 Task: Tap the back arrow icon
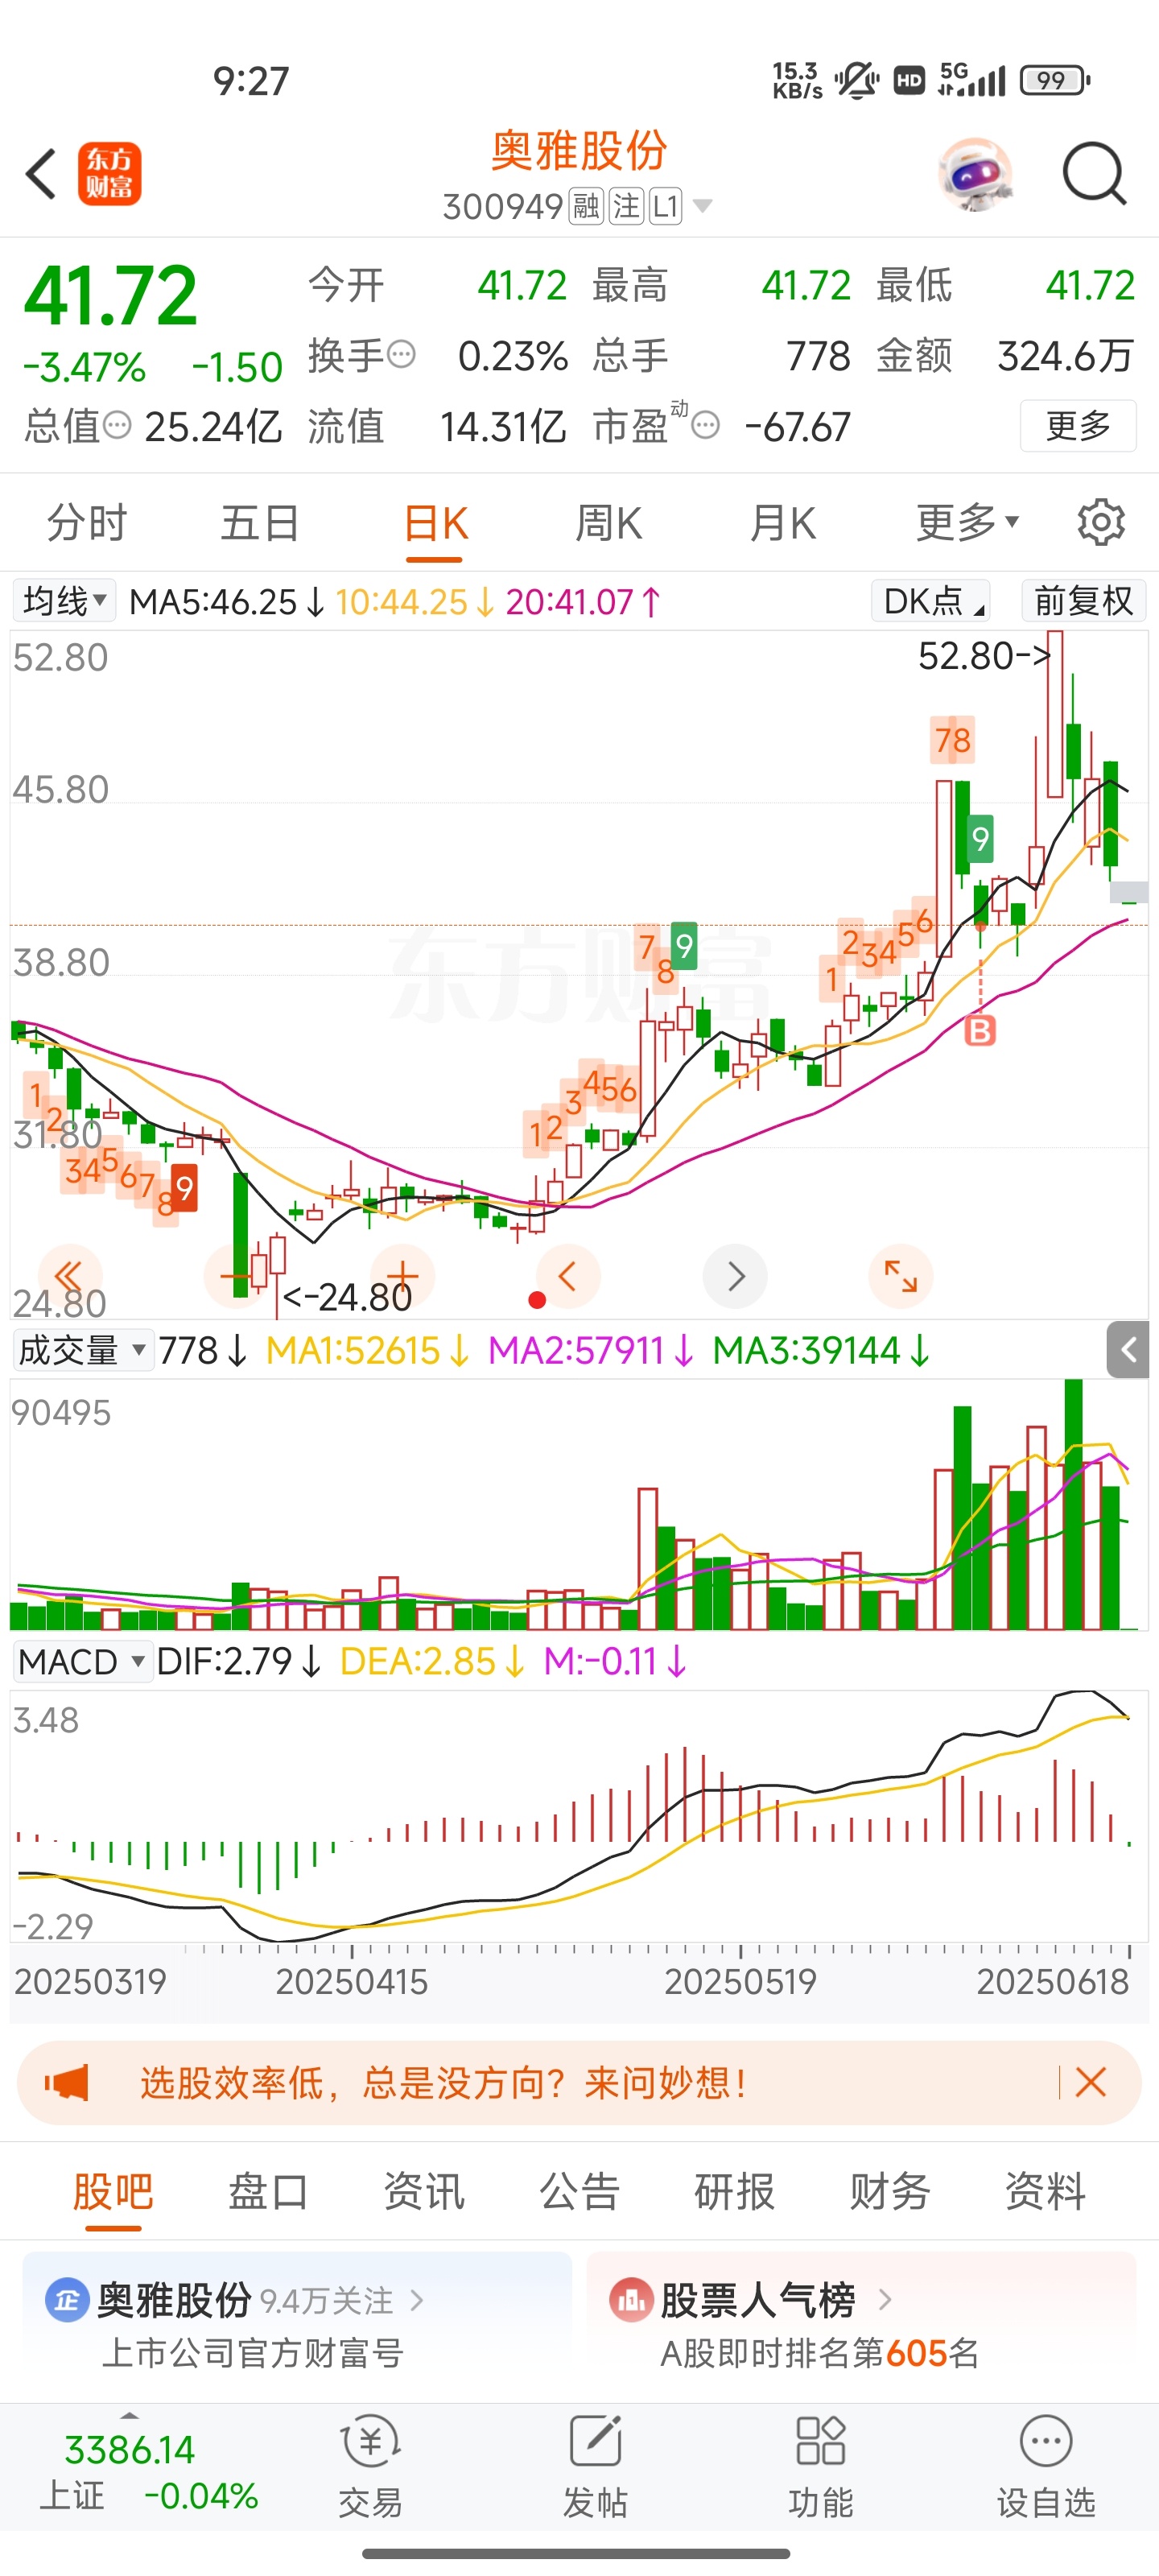[x=41, y=174]
